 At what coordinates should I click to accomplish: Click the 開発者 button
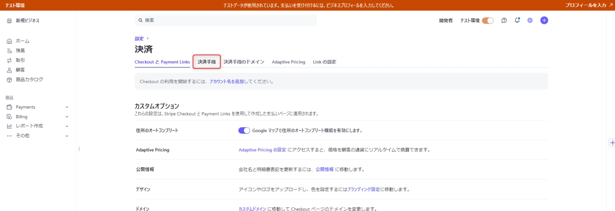coord(445,21)
